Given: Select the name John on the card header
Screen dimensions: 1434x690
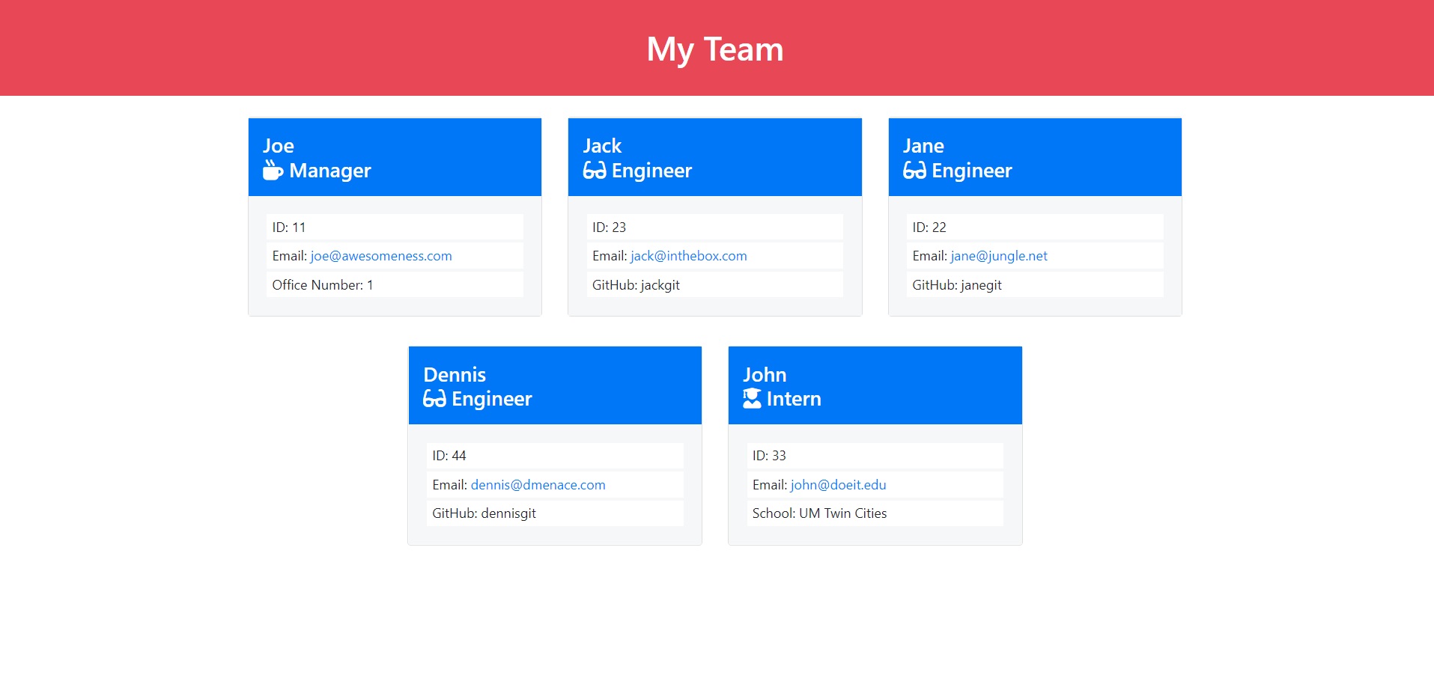Looking at the screenshot, I should pyautogui.click(x=765, y=375).
